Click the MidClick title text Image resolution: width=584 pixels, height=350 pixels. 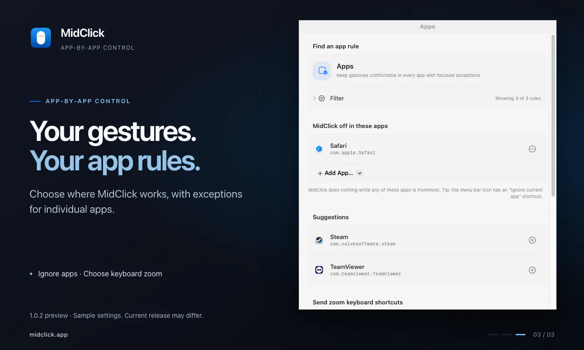pos(83,33)
